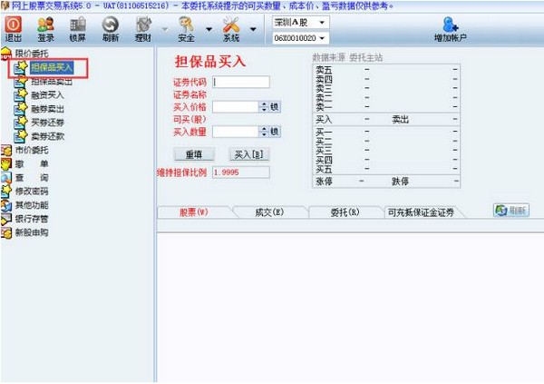The height and width of the screenshot is (384, 544).
Task: Toggle the 锁 lock beside 买入数量
Action: coord(275,132)
